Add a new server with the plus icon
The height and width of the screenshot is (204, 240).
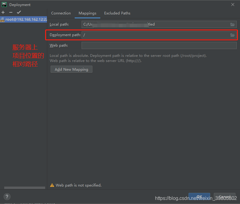click(x=3, y=12)
